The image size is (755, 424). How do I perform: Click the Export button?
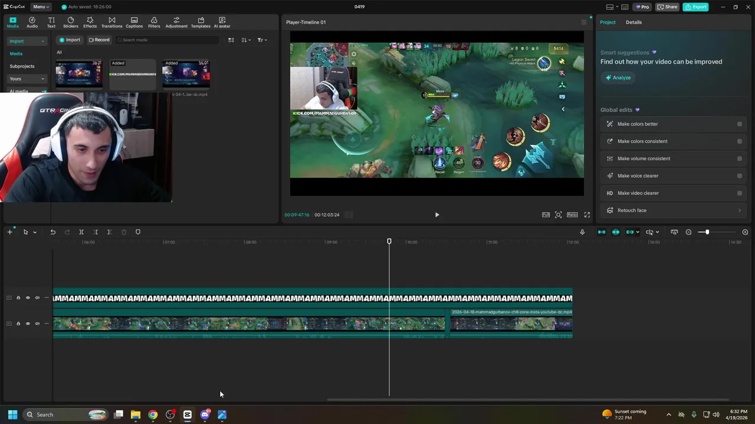(x=695, y=7)
